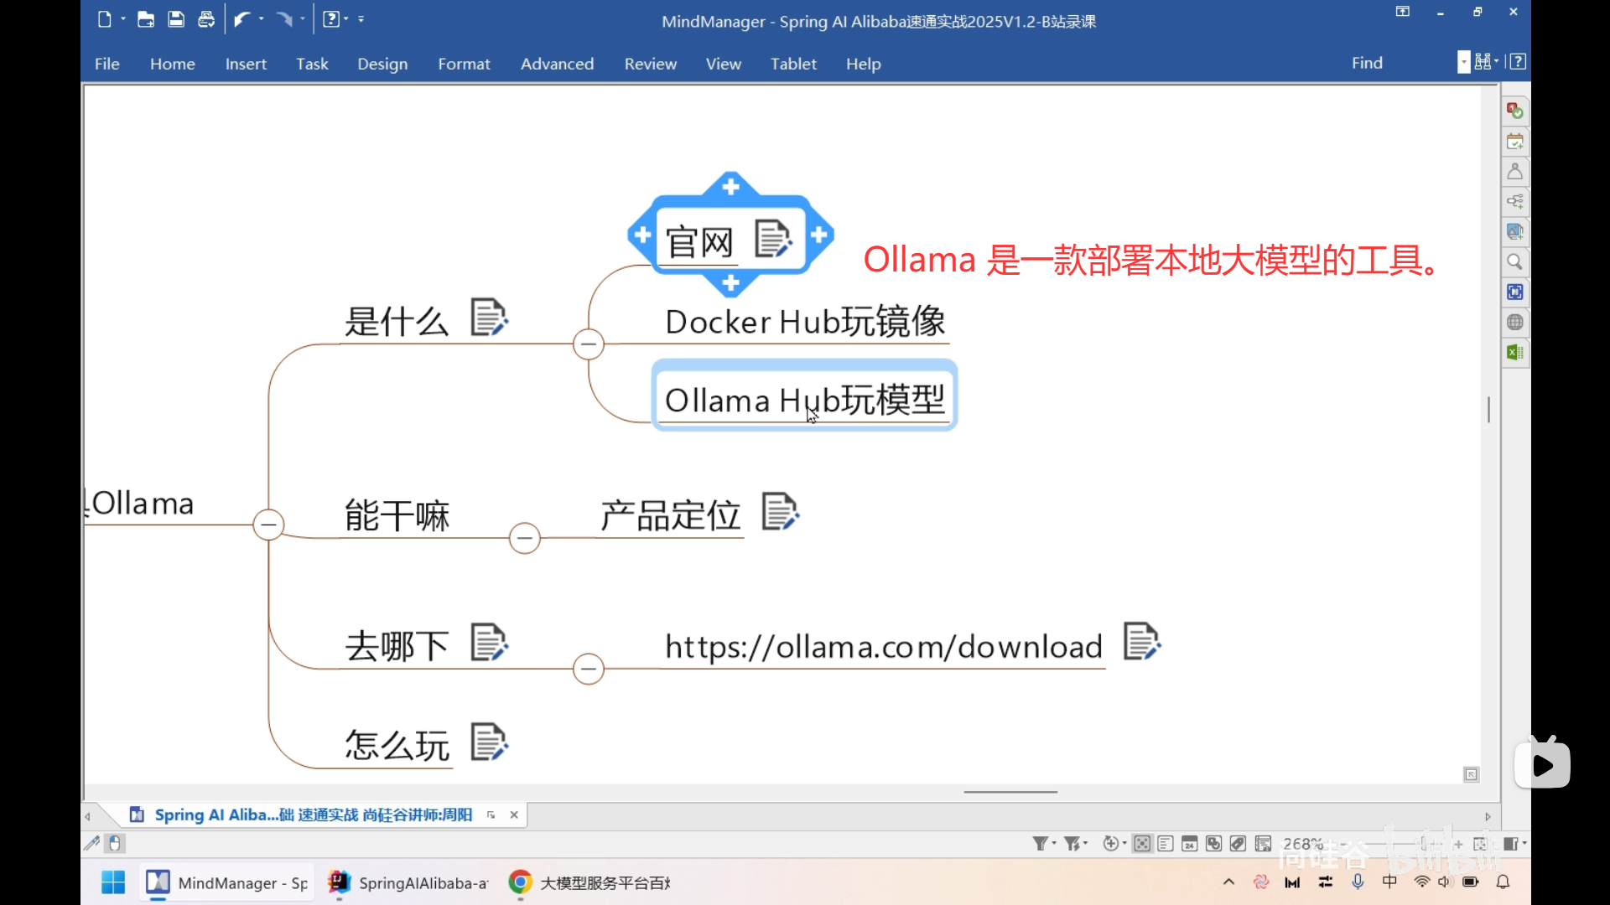Open the Search magnifier pane in sidebar
Viewport: 1610px width, 905px height.
tap(1514, 262)
